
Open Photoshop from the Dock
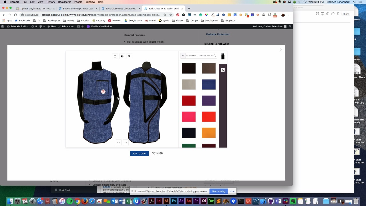[174, 201]
